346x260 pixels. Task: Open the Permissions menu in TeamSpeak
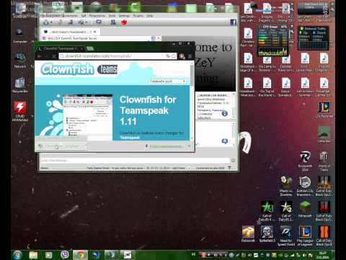pyautogui.click(x=97, y=16)
